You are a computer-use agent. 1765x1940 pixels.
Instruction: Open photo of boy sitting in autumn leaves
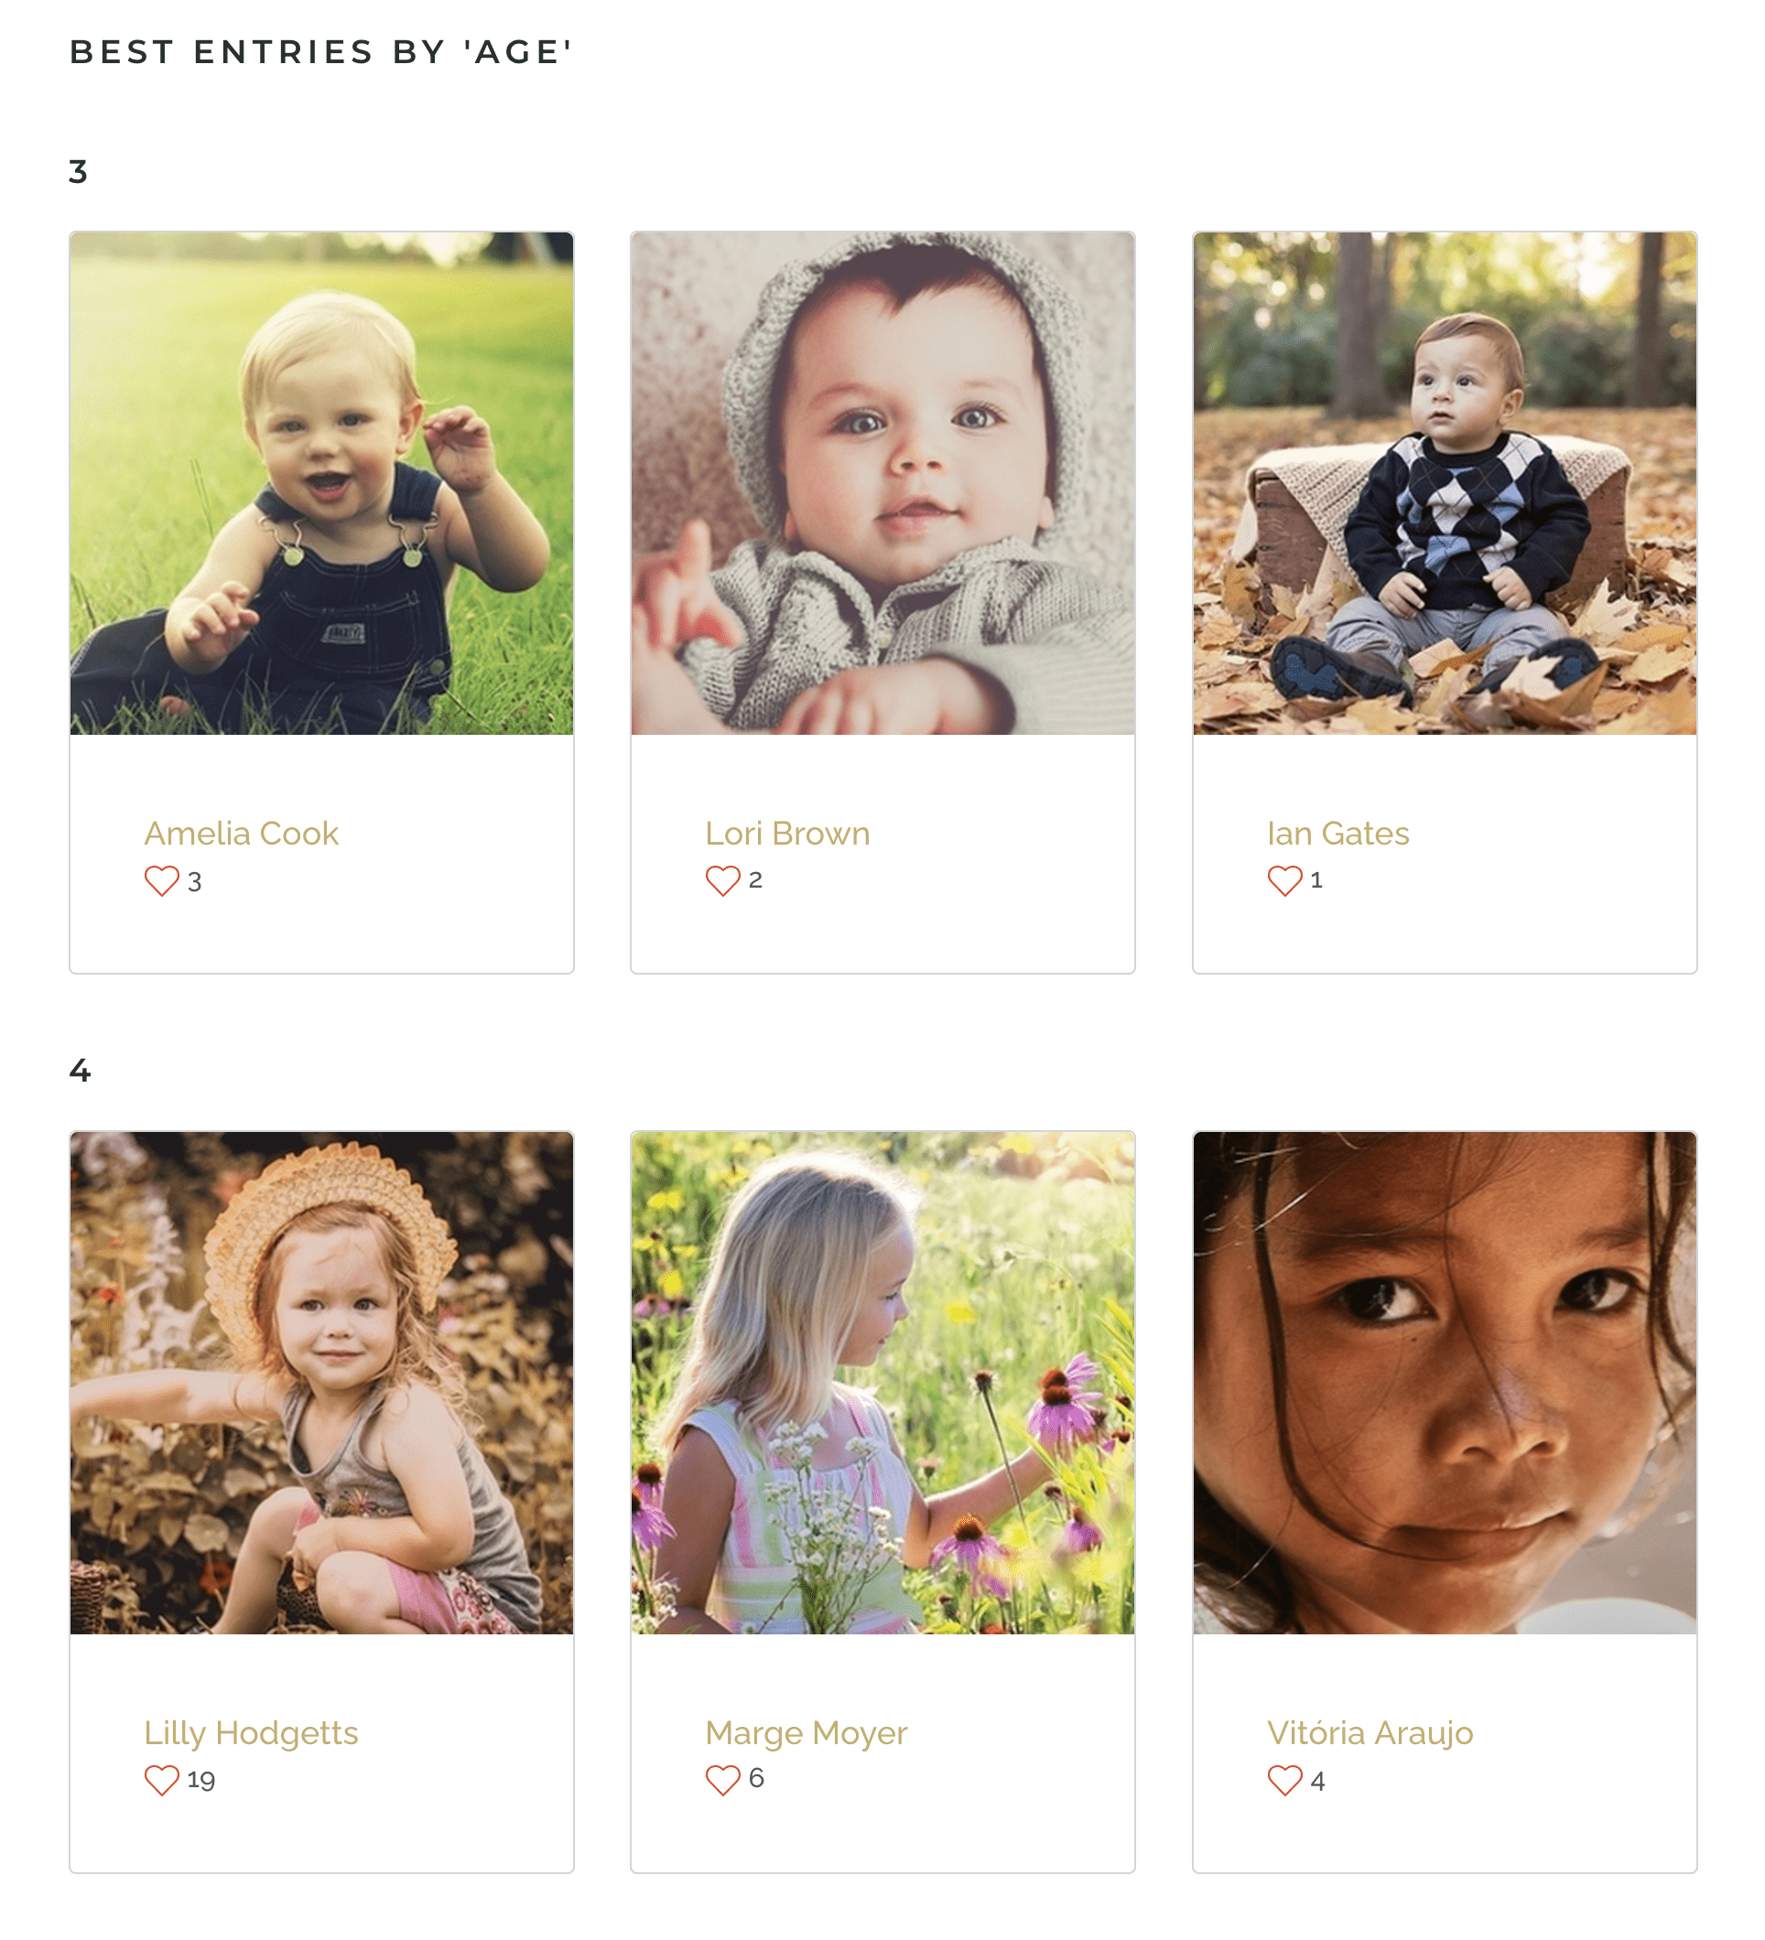tap(1445, 483)
